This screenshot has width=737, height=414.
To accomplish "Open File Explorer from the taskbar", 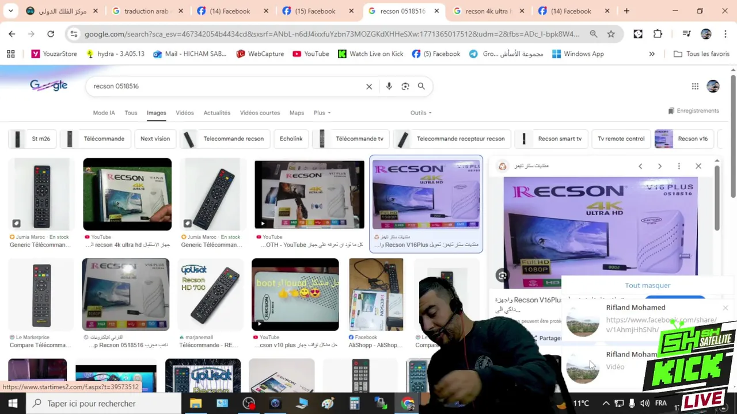I will (x=196, y=403).
